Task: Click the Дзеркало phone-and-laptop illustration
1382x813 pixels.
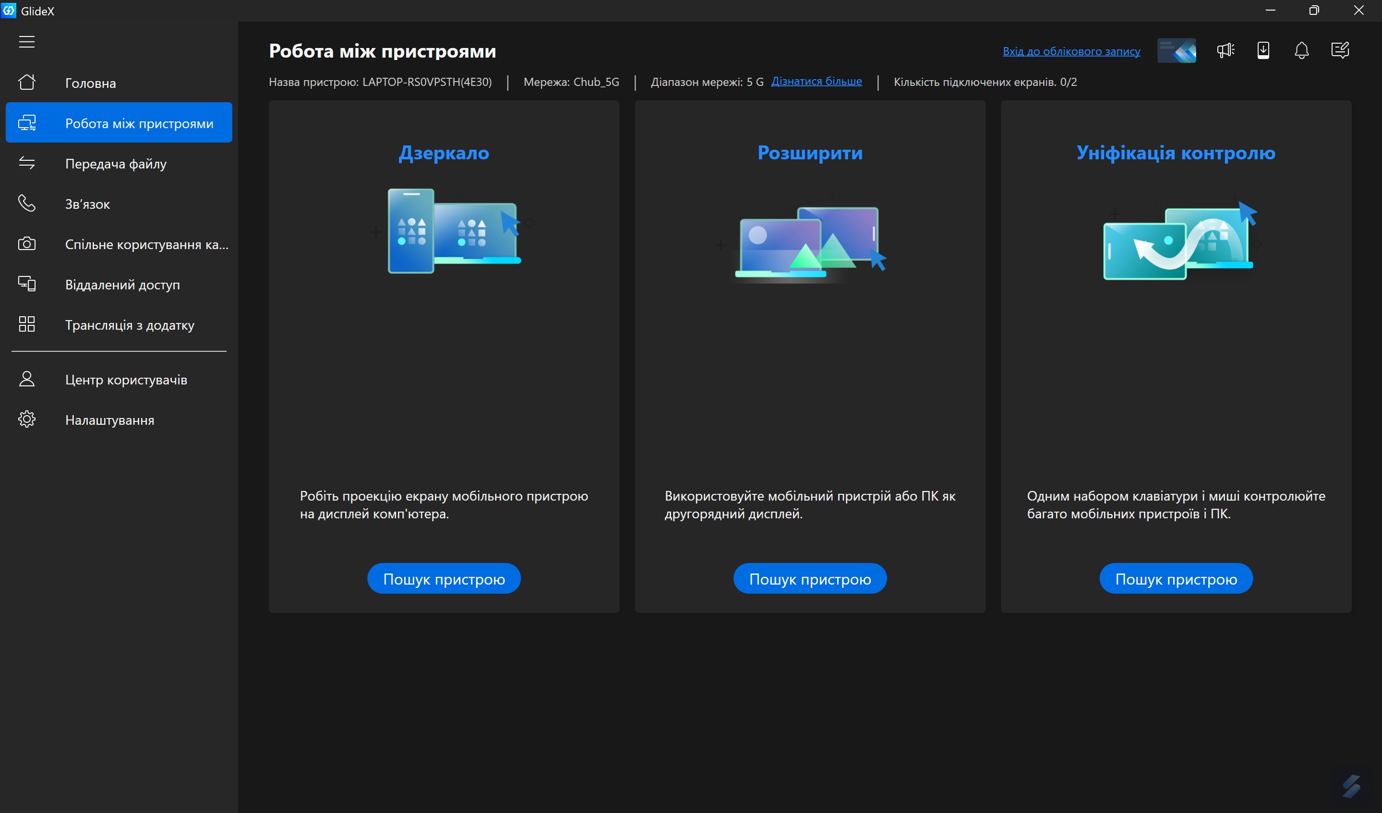Action: click(x=454, y=230)
